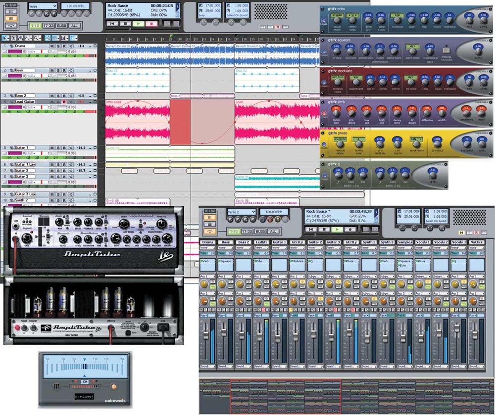Disarm the Lead Guitar track's red R button
Screen dimensions: 495x415
pyautogui.click(x=64, y=102)
